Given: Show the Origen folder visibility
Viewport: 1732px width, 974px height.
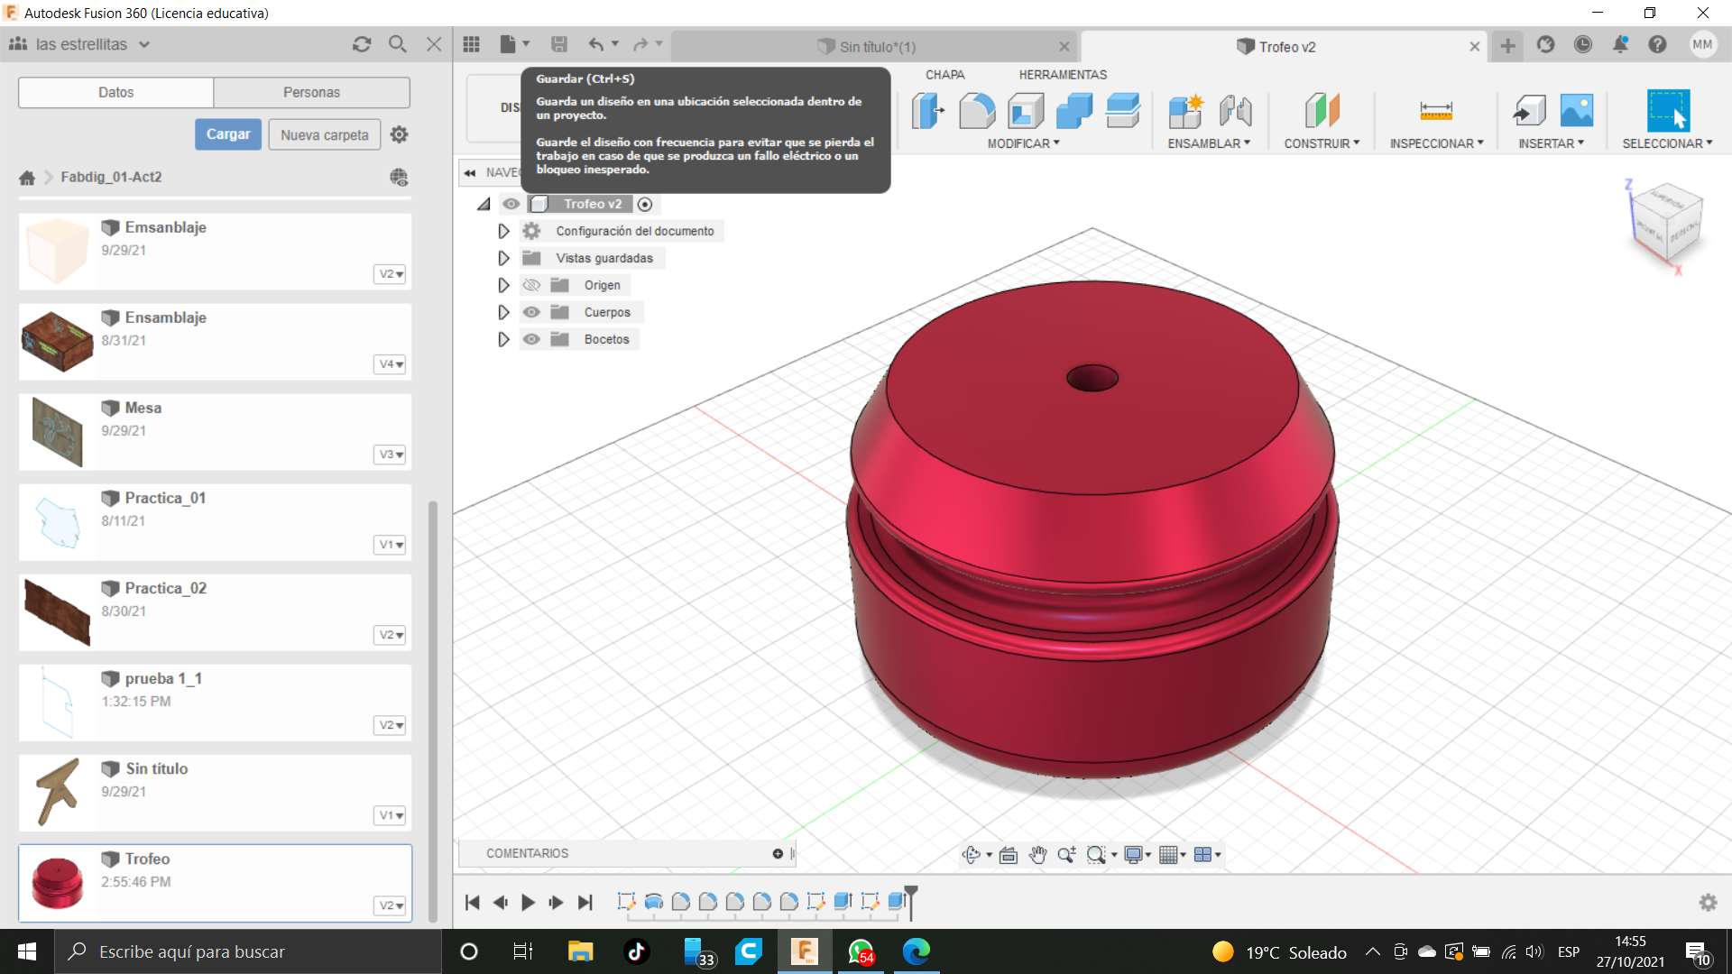Looking at the screenshot, I should coord(531,285).
